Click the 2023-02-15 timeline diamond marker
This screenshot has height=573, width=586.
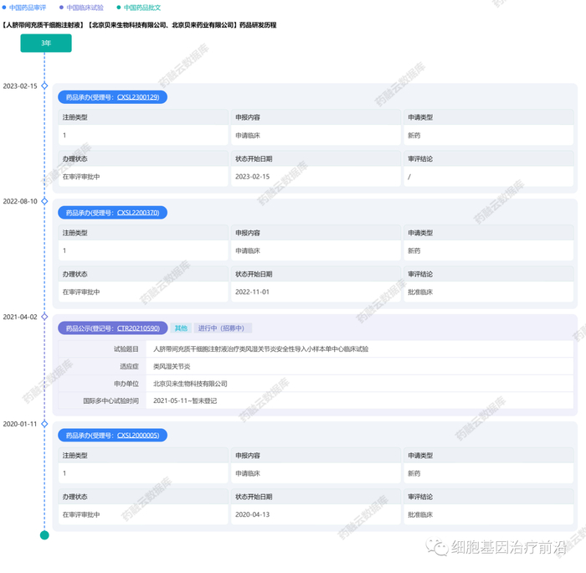[44, 85]
